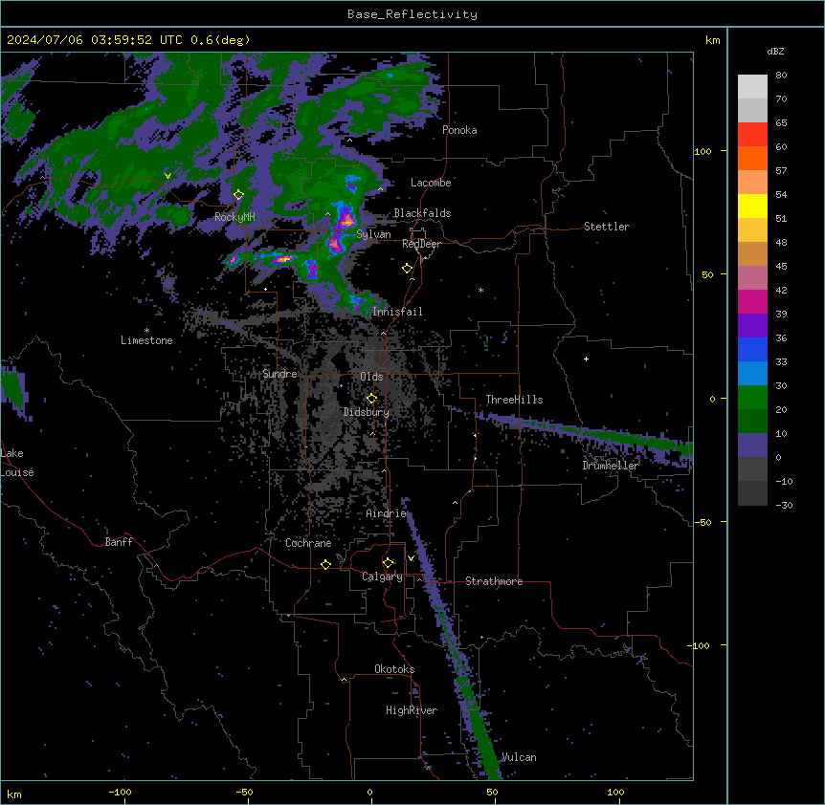The height and width of the screenshot is (805, 825).
Task: Click the RockyMH label
Action: (x=234, y=217)
